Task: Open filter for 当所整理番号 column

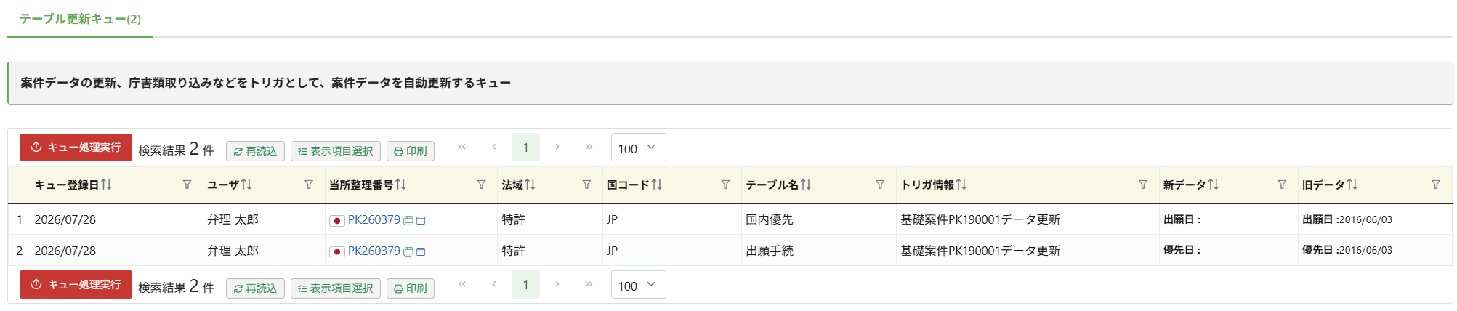Action: 481,185
